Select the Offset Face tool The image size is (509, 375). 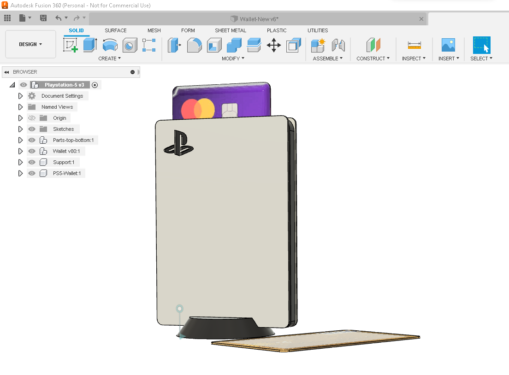click(254, 45)
